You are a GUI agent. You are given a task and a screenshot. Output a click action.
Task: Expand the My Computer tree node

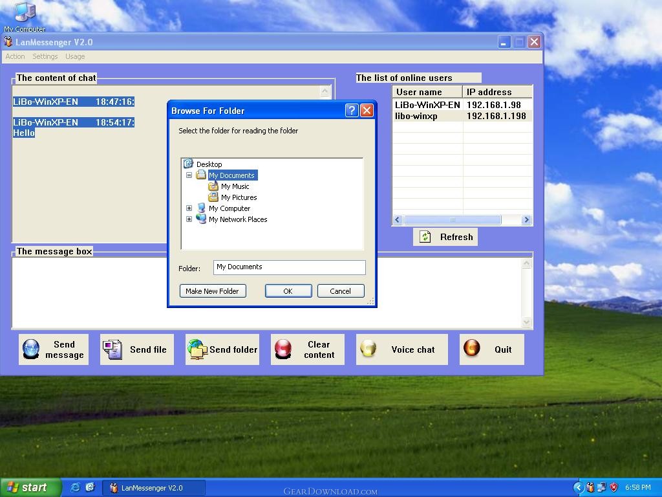click(x=189, y=208)
